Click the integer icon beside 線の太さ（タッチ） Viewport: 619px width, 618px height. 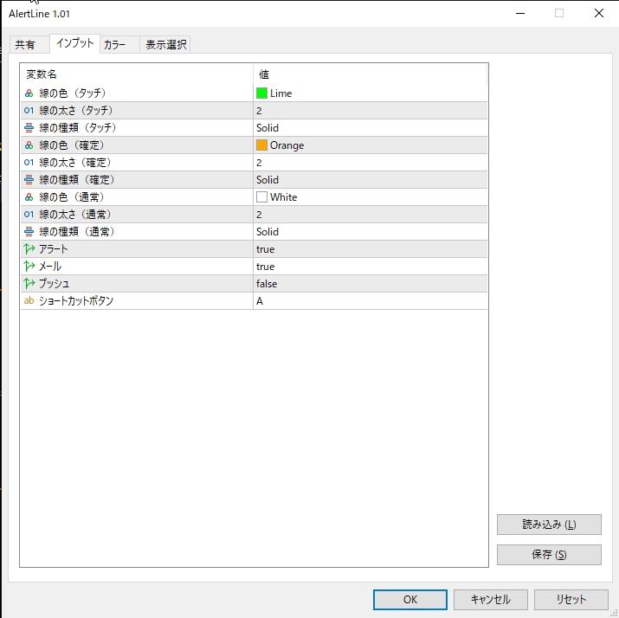tap(29, 111)
